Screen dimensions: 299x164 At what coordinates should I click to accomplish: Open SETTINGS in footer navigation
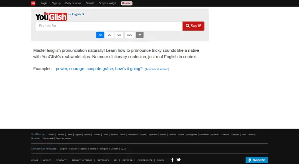[x=103, y=160]
